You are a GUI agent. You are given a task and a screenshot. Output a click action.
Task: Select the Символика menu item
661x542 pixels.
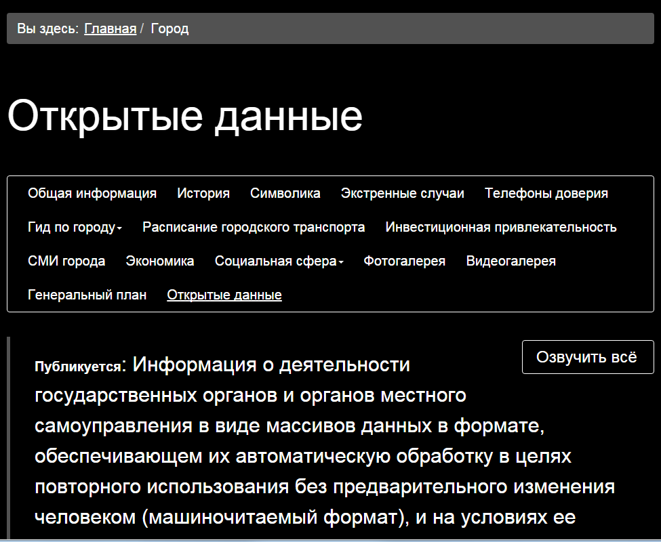click(x=285, y=193)
